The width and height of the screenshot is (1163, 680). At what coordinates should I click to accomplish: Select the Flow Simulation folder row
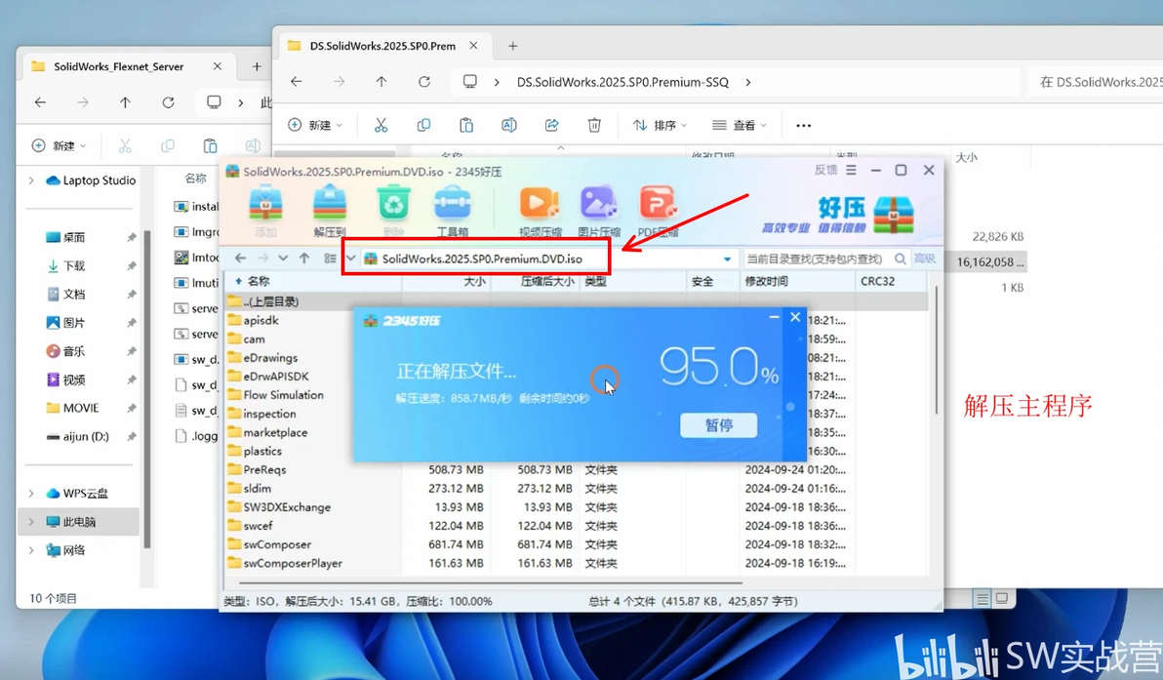tap(283, 394)
